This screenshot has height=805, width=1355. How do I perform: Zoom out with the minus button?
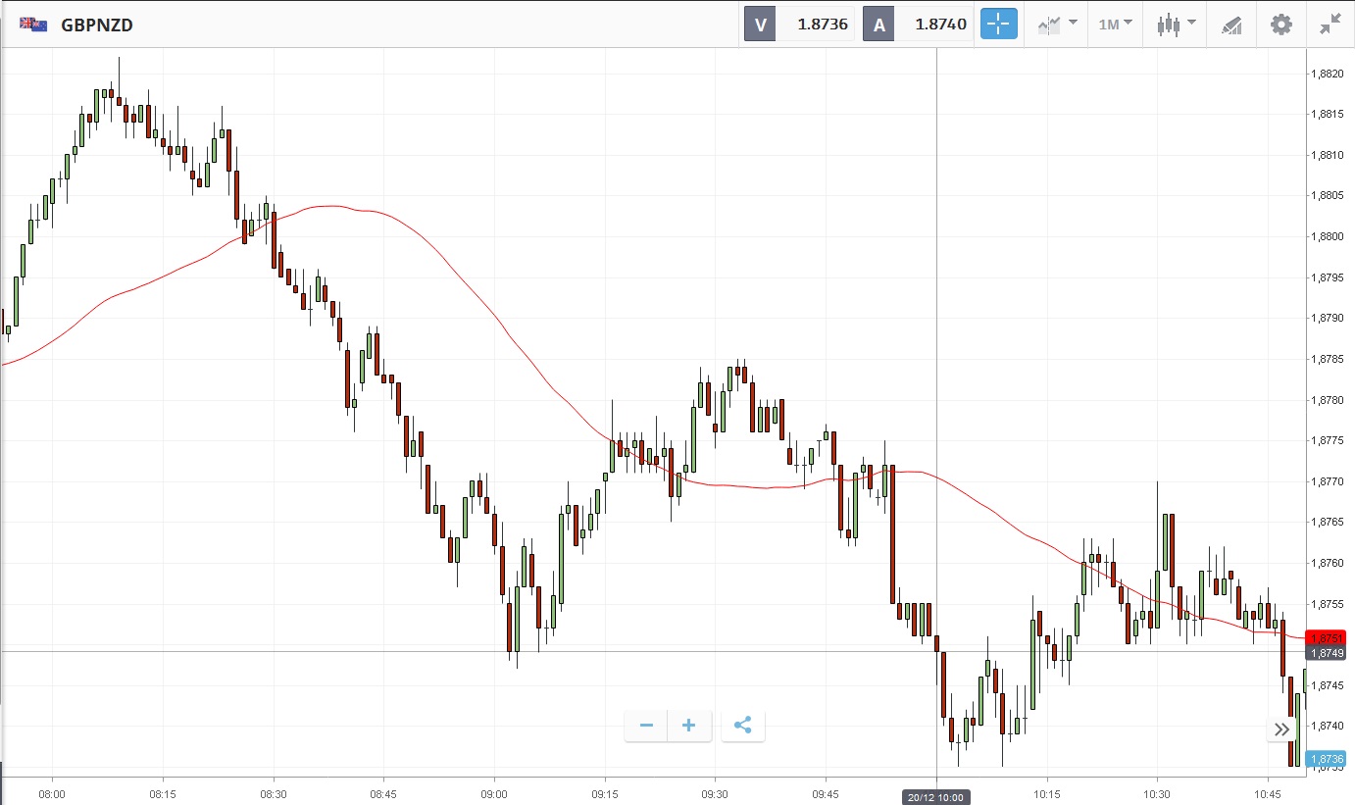click(x=646, y=726)
